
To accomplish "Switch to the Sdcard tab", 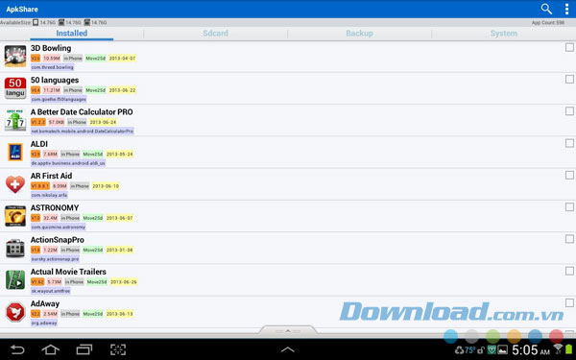I will click(x=216, y=33).
